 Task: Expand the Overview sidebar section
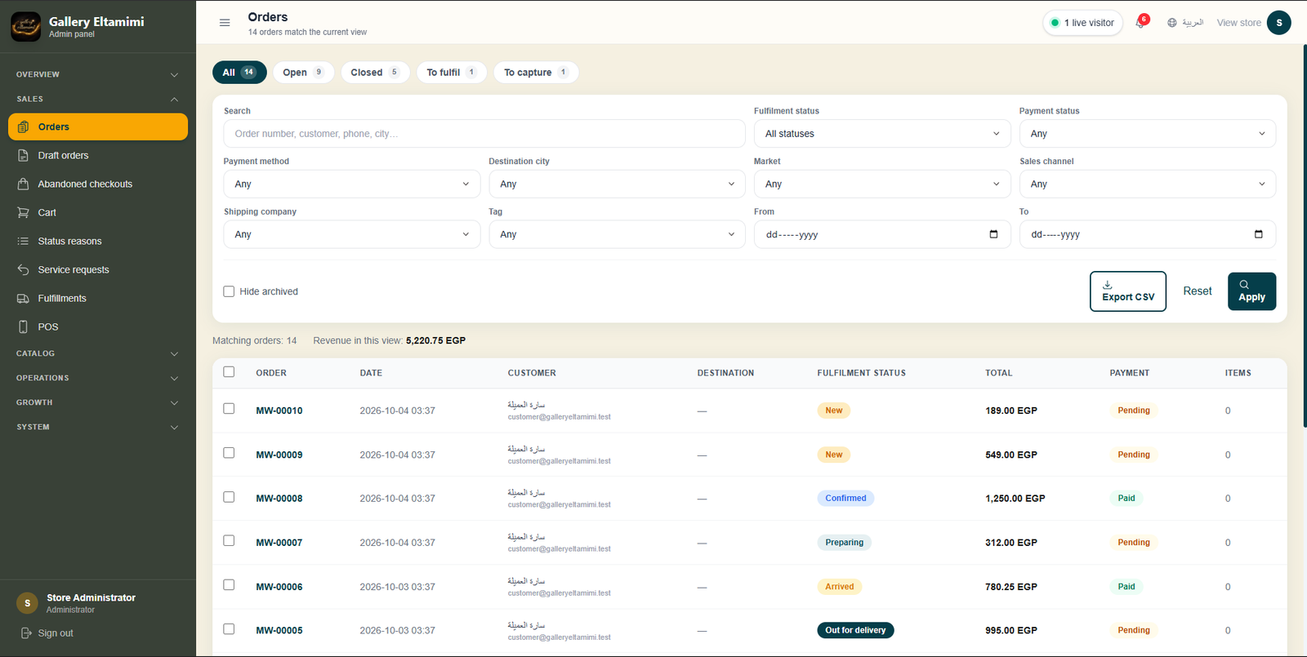click(x=98, y=74)
